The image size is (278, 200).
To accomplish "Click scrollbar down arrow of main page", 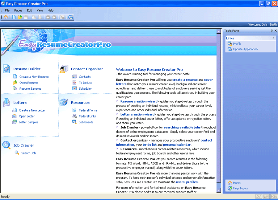I will [x=219, y=190].
